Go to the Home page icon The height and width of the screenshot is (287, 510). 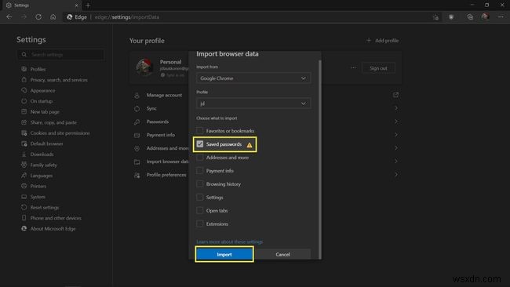[x=53, y=17]
